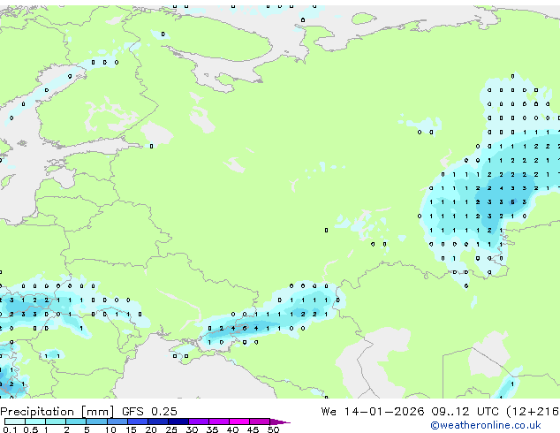
Task: Select legend swatch between 35 and 40
Action: (219, 422)
